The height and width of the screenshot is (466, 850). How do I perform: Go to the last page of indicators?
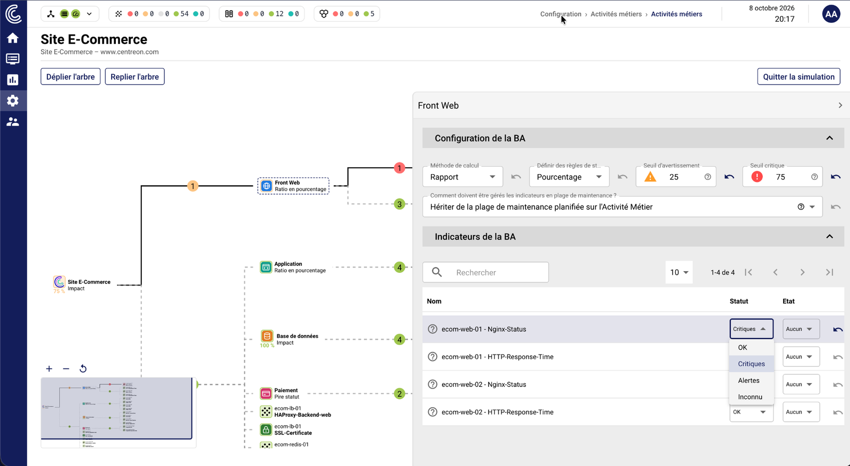(x=829, y=272)
